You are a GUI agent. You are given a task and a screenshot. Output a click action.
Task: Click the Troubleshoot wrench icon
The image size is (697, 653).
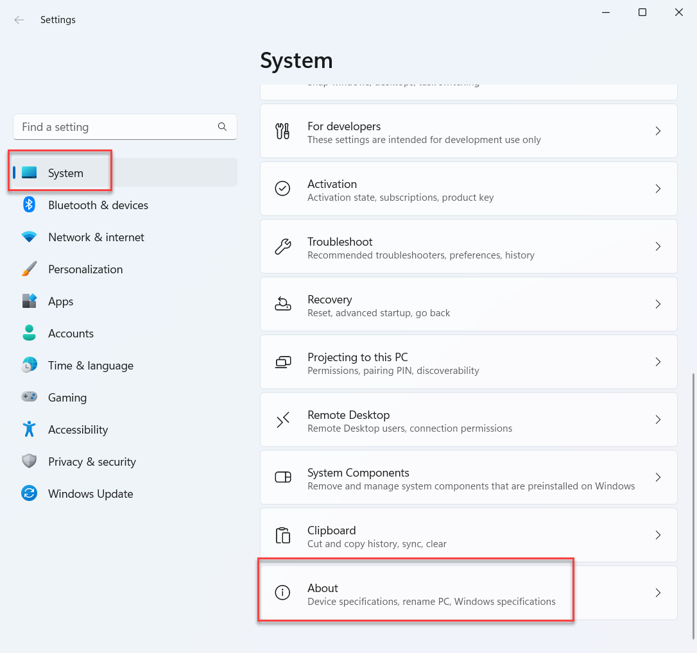click(282, 246)
